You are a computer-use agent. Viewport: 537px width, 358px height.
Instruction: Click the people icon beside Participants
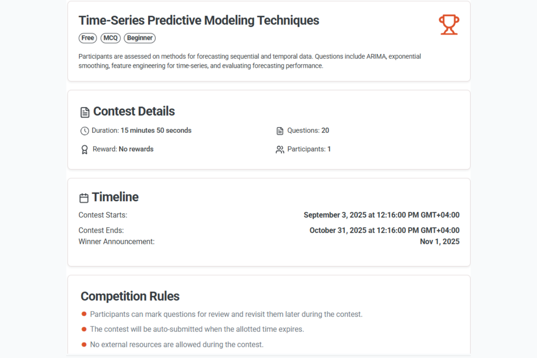point(280,150)
